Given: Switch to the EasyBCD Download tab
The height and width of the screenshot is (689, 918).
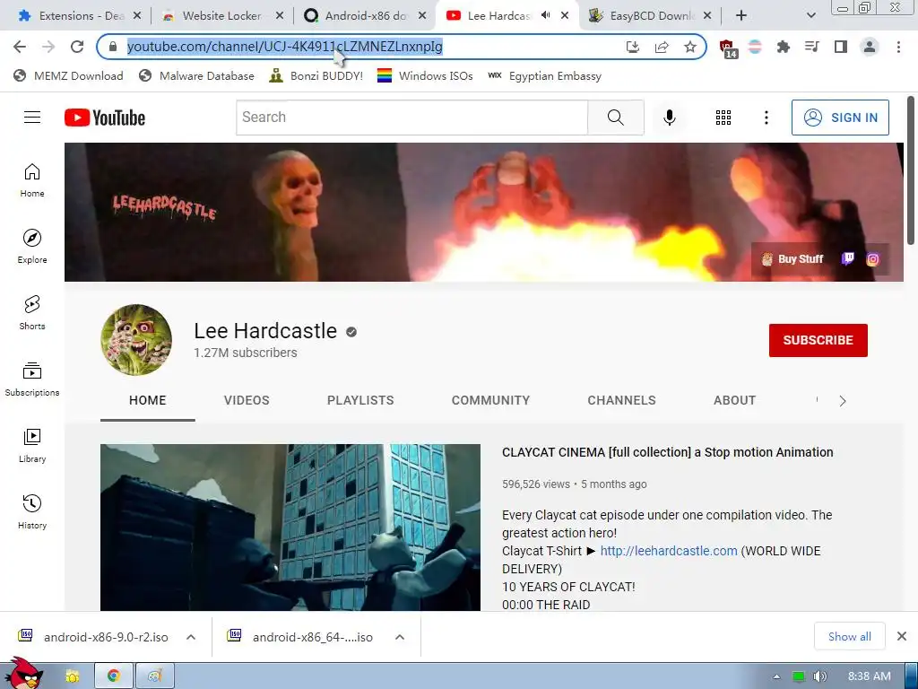Looking at the screenshot, I should click(x=650, y=15).
